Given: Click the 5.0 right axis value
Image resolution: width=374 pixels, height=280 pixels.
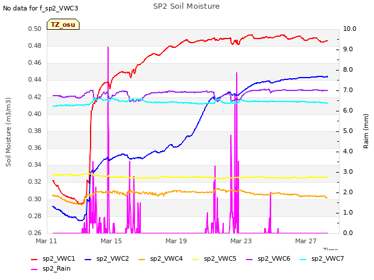Looking at the screenshot, I should pyautogui.click(x=348, y=131).
